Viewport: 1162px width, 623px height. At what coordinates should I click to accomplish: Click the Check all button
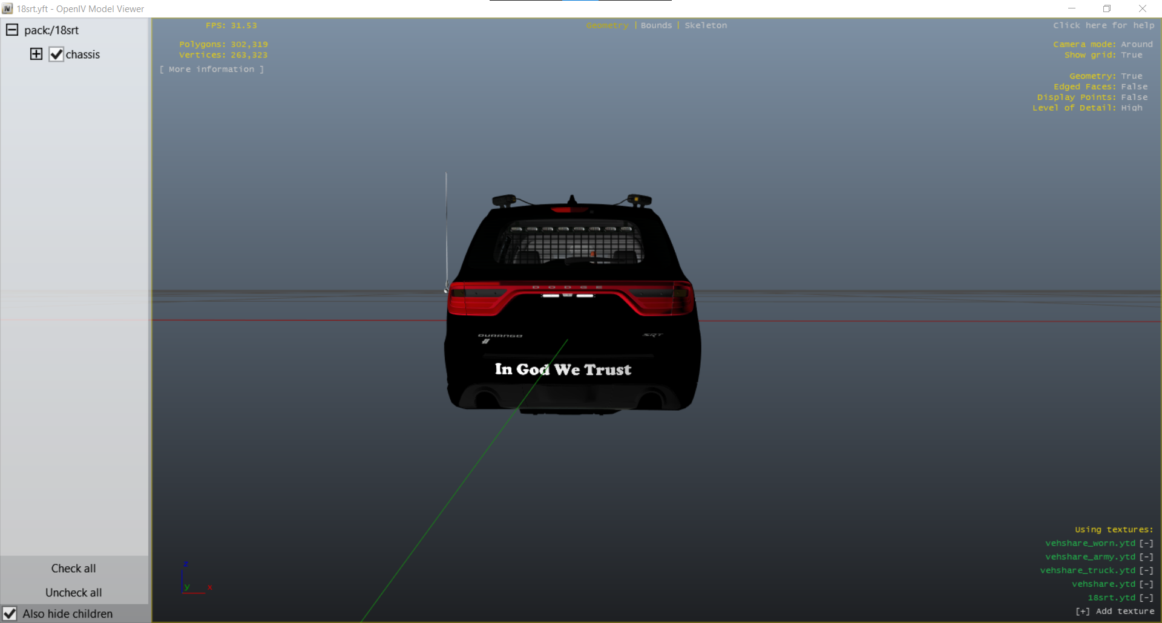tap(73, 568)
